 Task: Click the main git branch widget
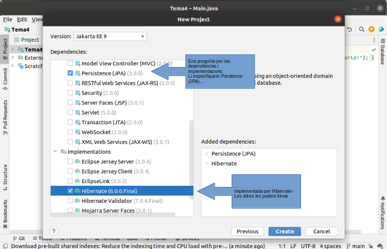(356, 246)
